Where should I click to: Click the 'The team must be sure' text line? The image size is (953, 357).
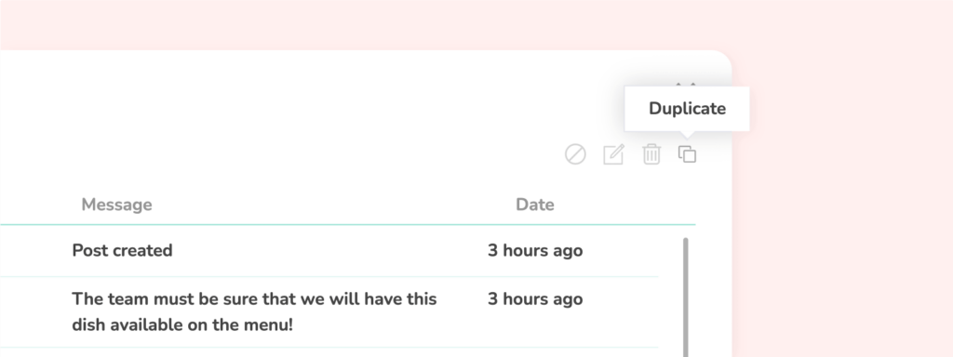[254, 299]
